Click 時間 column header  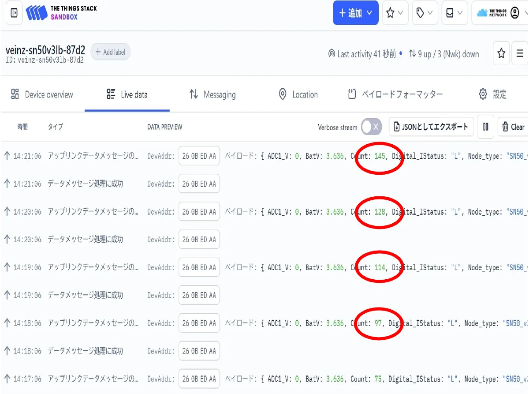22,127
